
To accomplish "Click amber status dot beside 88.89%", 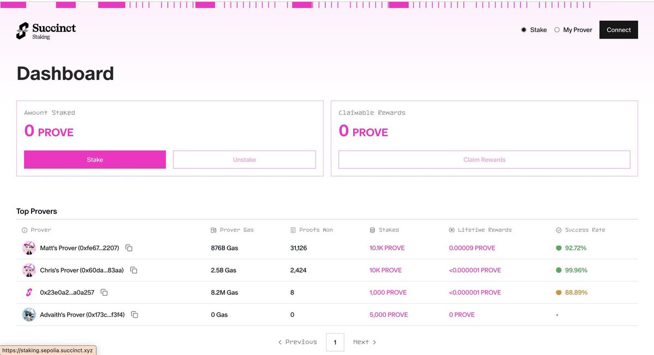I will pos(559,292).
